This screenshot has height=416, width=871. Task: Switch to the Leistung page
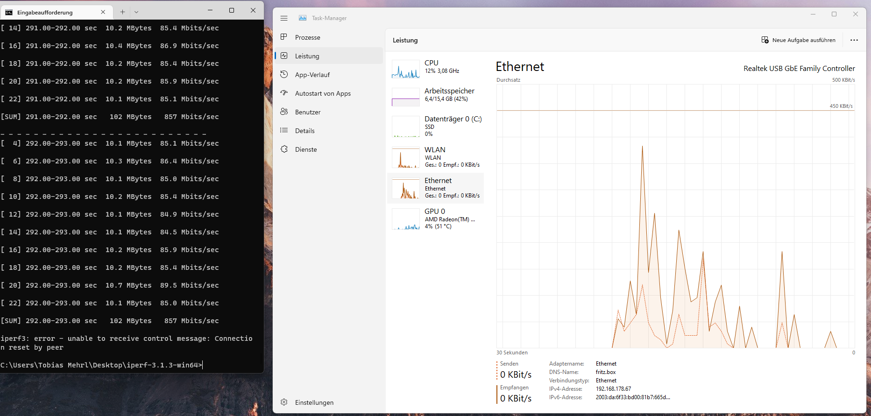[x=329, y=56]
